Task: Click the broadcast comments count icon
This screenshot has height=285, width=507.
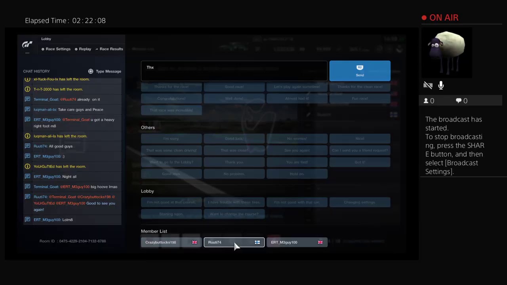Action: pos(459,101)
